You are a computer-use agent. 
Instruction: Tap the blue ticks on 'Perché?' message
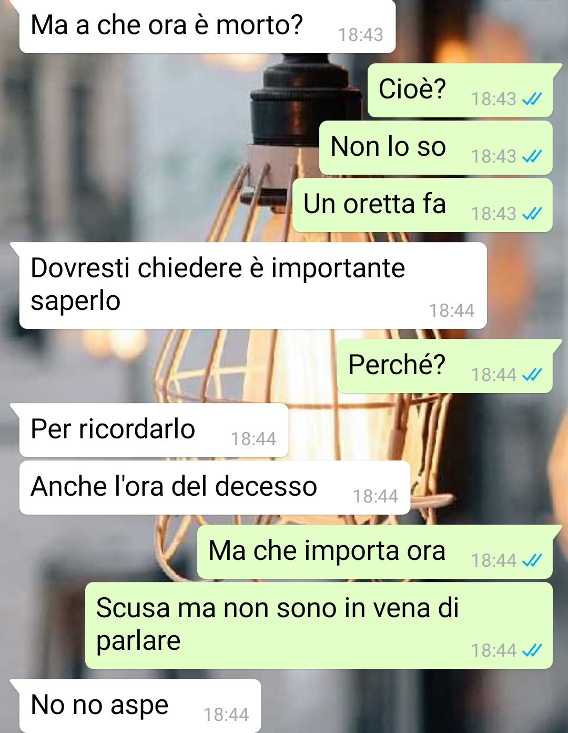532,375
